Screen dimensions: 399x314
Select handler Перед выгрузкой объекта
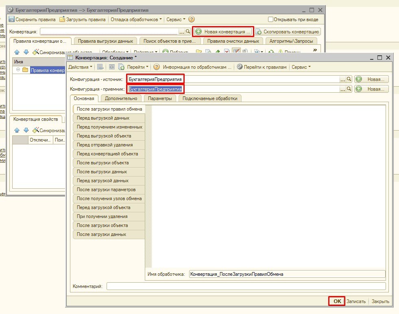[x=109, y=136]
